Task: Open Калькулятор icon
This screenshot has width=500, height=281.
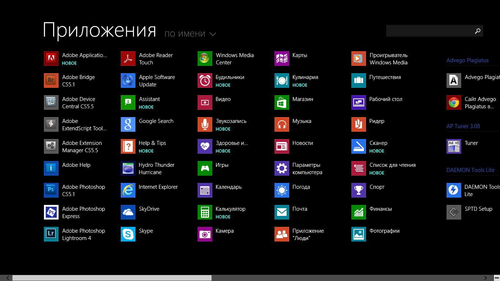Action: (205, 212)
